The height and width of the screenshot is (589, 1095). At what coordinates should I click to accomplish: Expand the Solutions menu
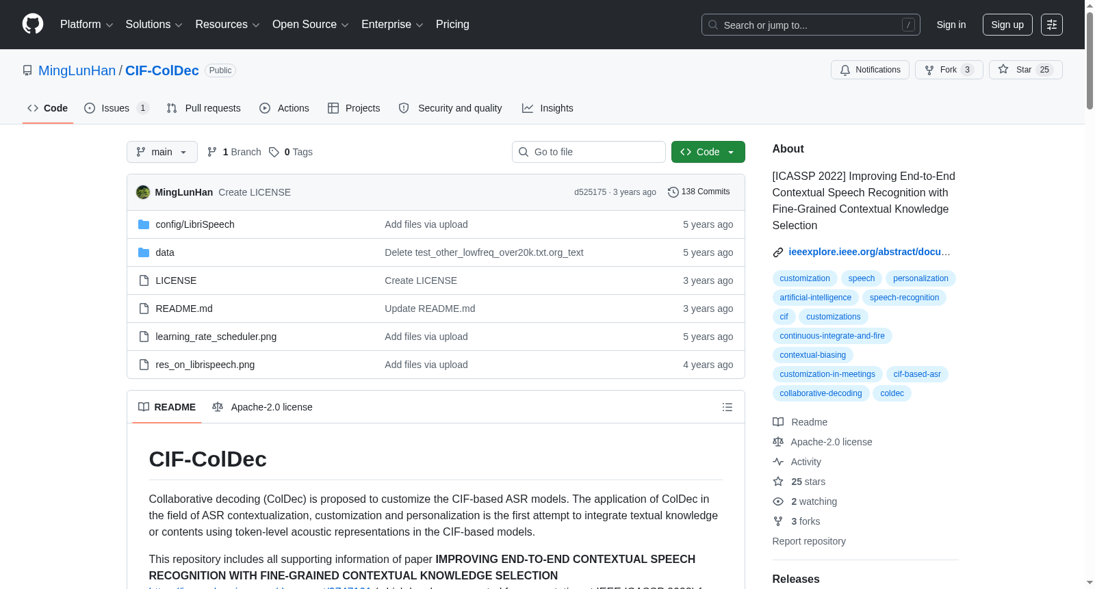(154, 25)
